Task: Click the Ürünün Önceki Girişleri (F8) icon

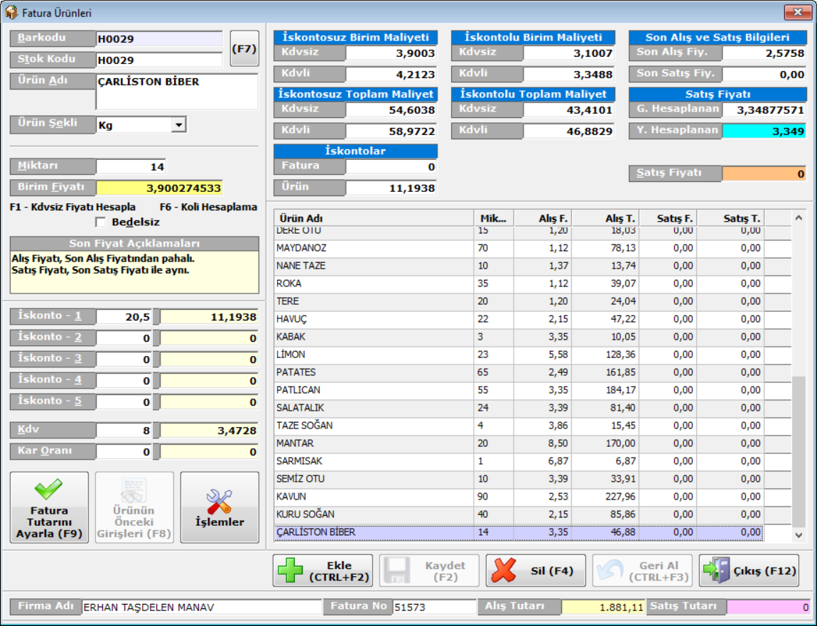Action: pyautogui.click(x=134, y=490)
